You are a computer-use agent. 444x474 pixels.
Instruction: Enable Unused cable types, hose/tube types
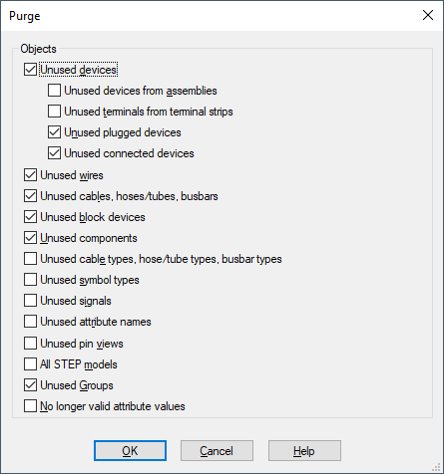(30, 259)
